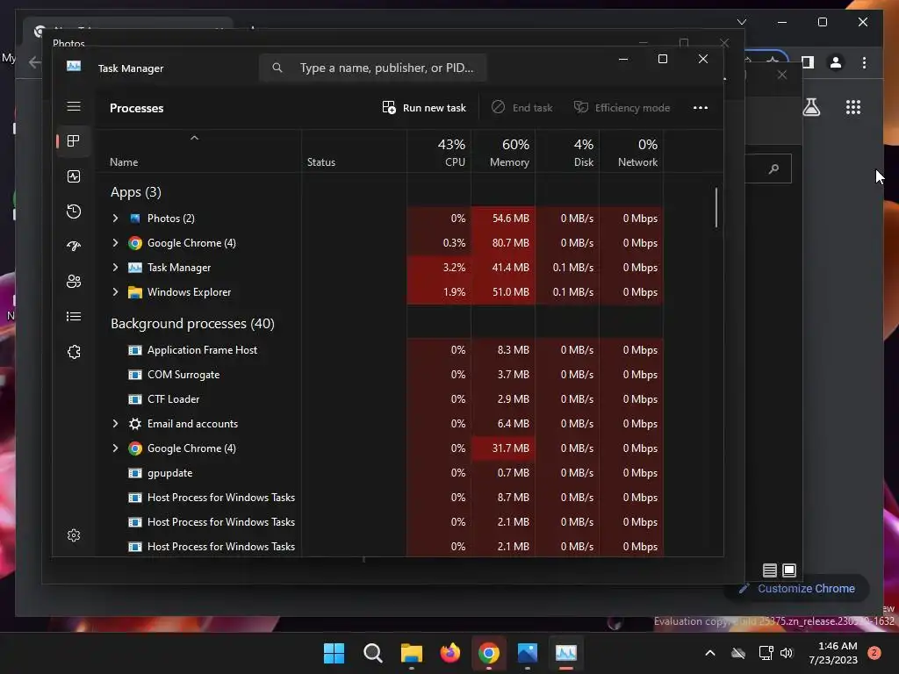Open the three-dot more options menu in Task Manager
Image resolution: width=899 pixels, height=674 pixels.
coord(700,108)
